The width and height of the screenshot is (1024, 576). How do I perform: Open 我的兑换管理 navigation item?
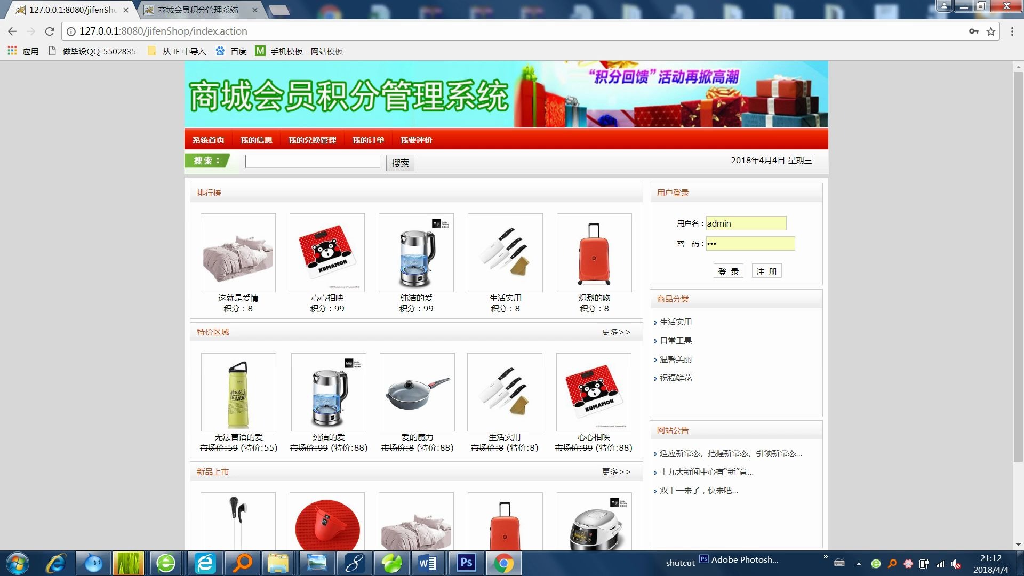pyautogui.click(x=313, y=140)
